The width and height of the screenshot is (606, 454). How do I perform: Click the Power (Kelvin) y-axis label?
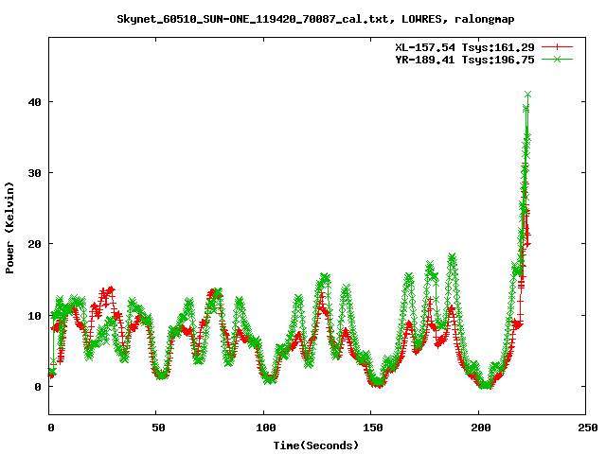click(9, 228)
